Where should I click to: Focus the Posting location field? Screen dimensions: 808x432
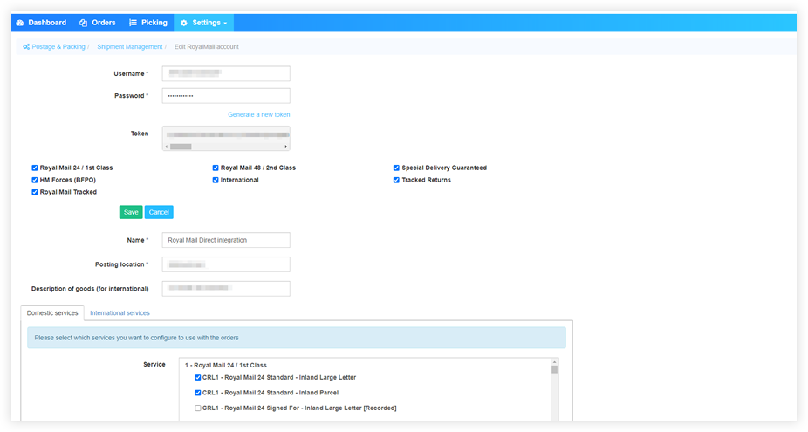click(226, 264)
